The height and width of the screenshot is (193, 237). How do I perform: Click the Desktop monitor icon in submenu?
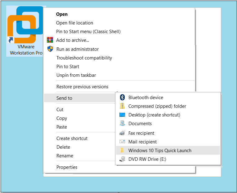click(x=122, y=115)
